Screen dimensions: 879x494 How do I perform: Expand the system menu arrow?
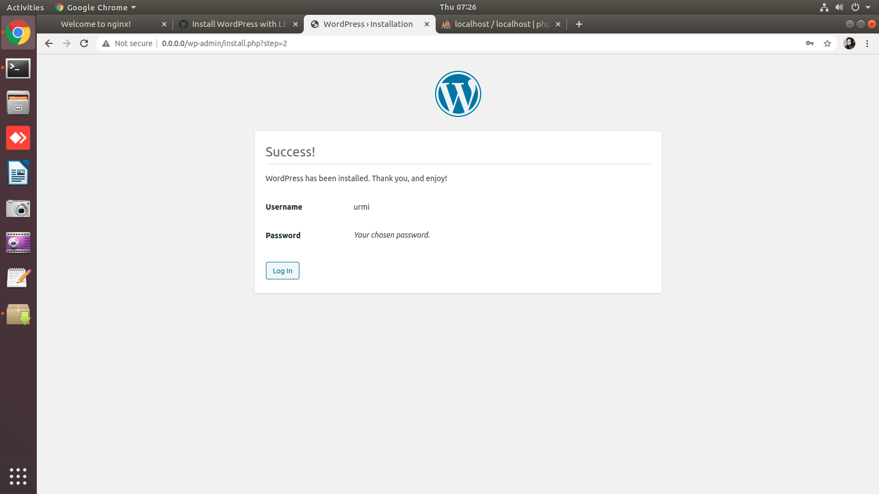pos(868,7)
